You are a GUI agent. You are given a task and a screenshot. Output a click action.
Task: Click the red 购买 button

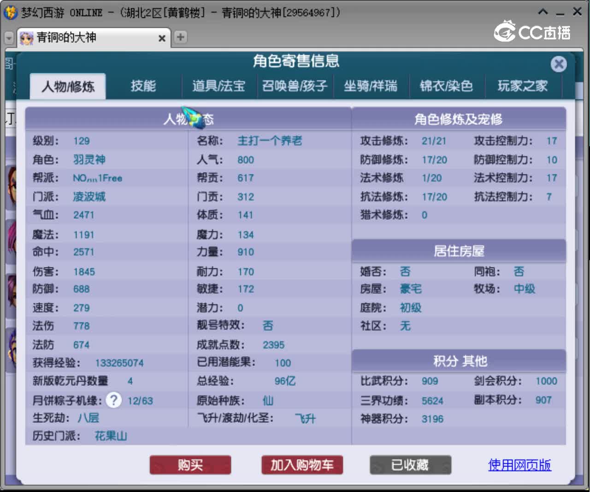click(190, 465)
